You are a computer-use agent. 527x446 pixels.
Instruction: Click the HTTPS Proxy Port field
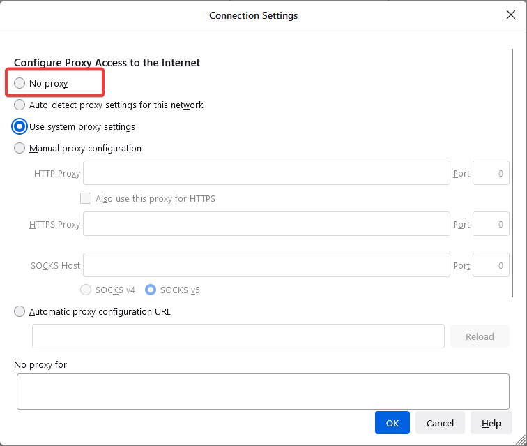tap(491, 224)
